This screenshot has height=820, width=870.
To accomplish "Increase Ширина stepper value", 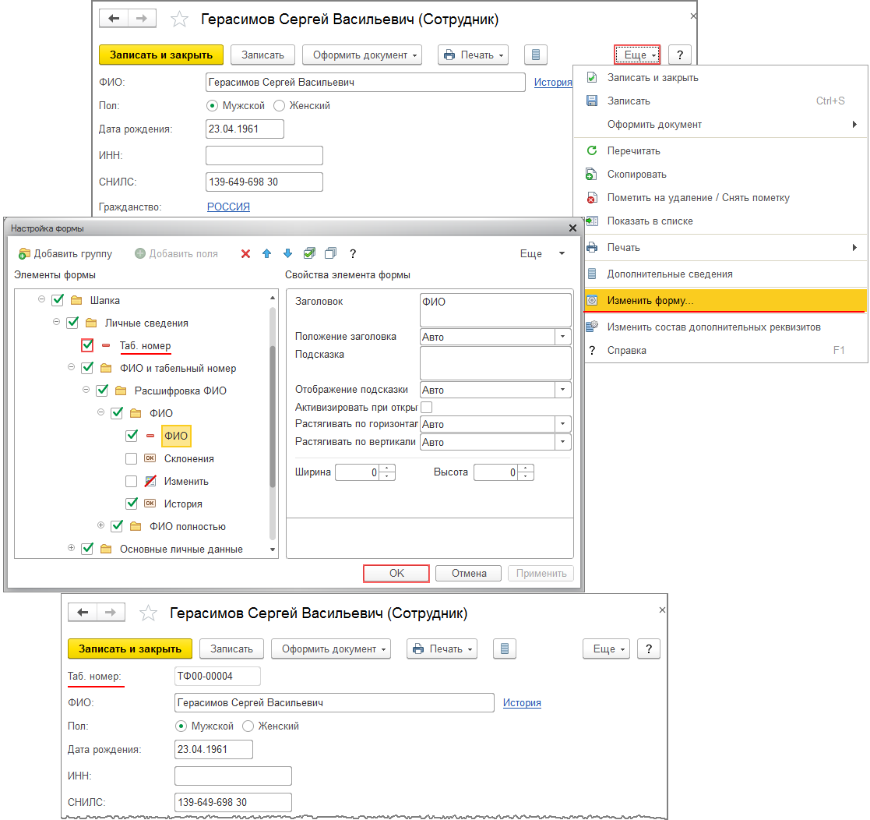I will (389, 468).
